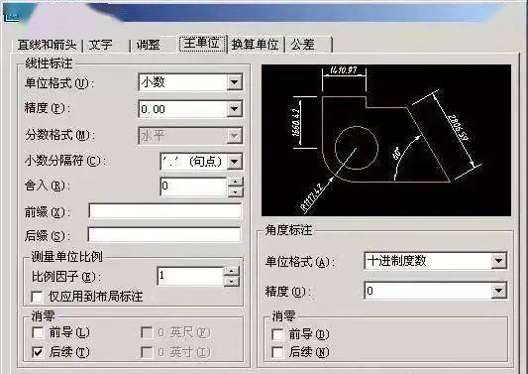This screenshot has width=528, height=374.
Task: Enable 仅应用到布局标注 checkbox
Action: tap(37, 297)
